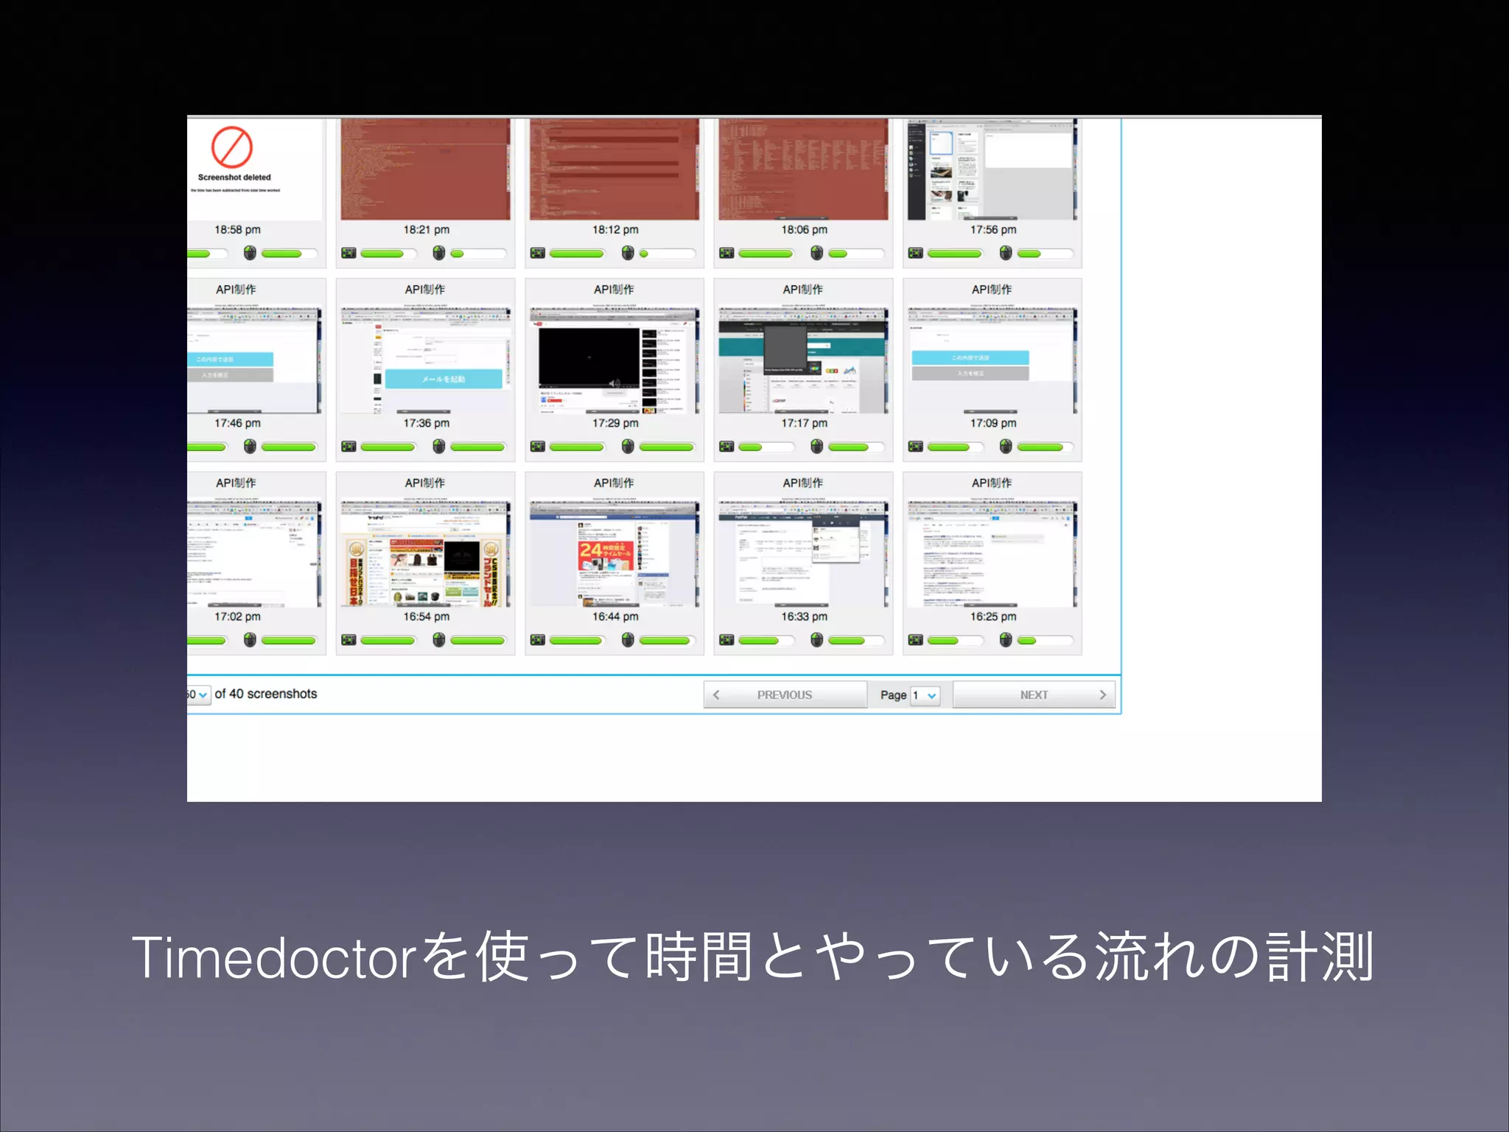
Task: Click mouse activity icon under 18:06 pm
Action: (x=816, y=254)
